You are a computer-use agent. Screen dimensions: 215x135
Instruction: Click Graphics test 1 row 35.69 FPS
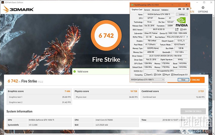click(x=39, y=97)
